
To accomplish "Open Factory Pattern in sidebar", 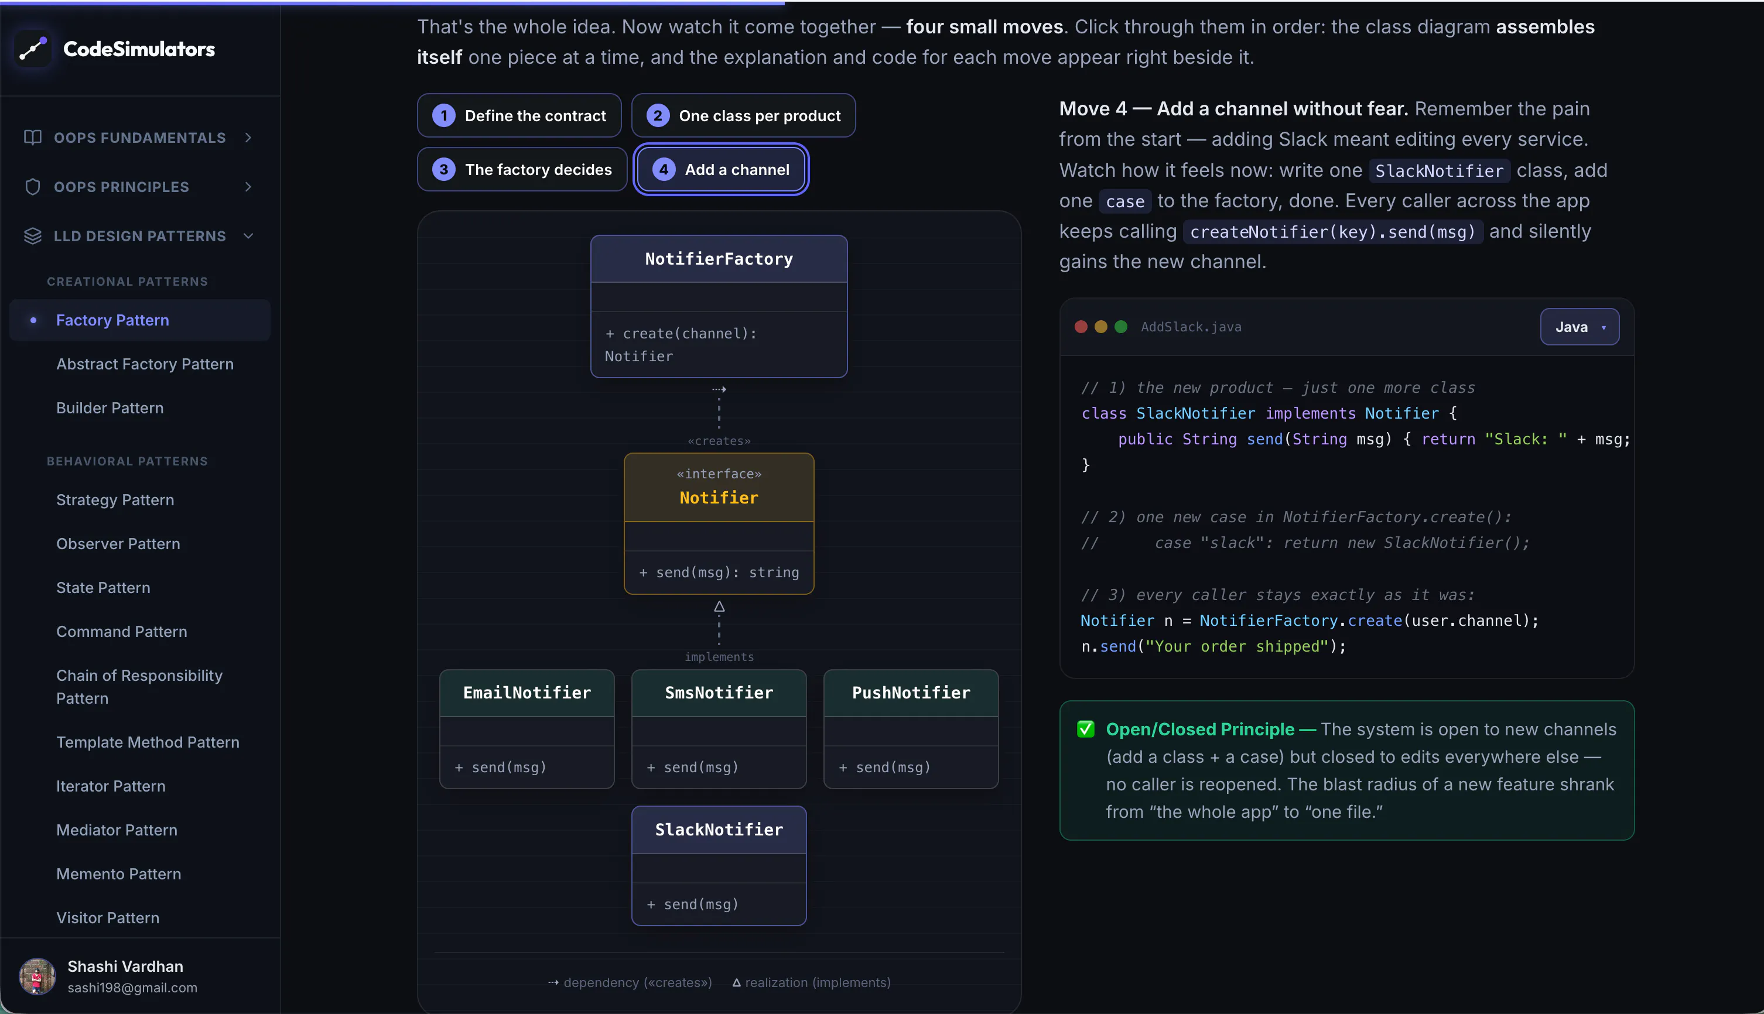I will (140, 320).
